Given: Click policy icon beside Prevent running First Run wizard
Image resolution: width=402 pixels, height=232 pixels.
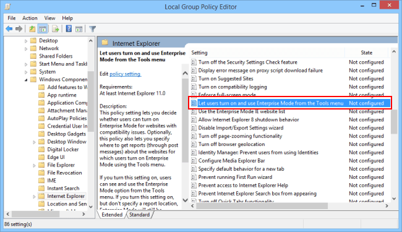Looking at the screenshot, I should coord(194,177).
